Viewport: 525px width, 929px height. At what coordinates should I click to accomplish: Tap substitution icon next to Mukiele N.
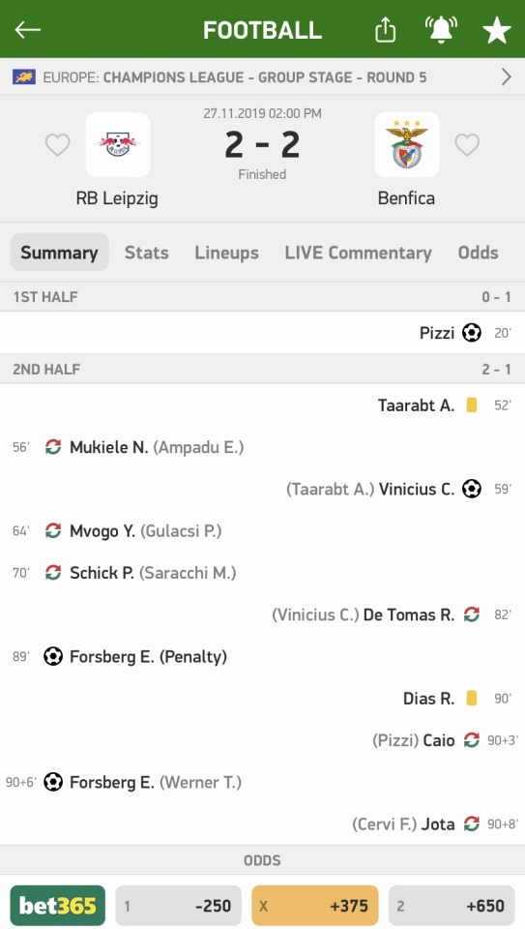click(x=53, y=447)
